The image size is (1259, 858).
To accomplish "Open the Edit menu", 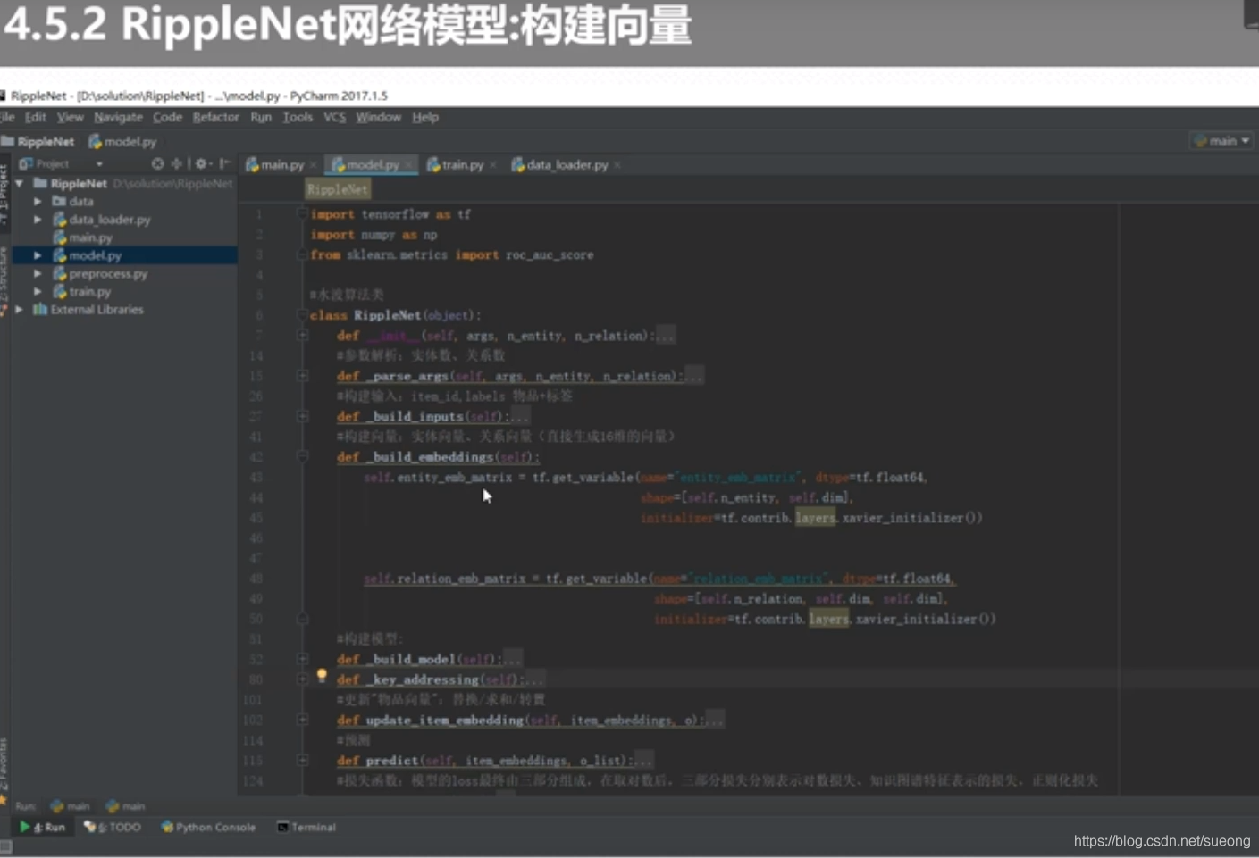I will click(36, 117).
